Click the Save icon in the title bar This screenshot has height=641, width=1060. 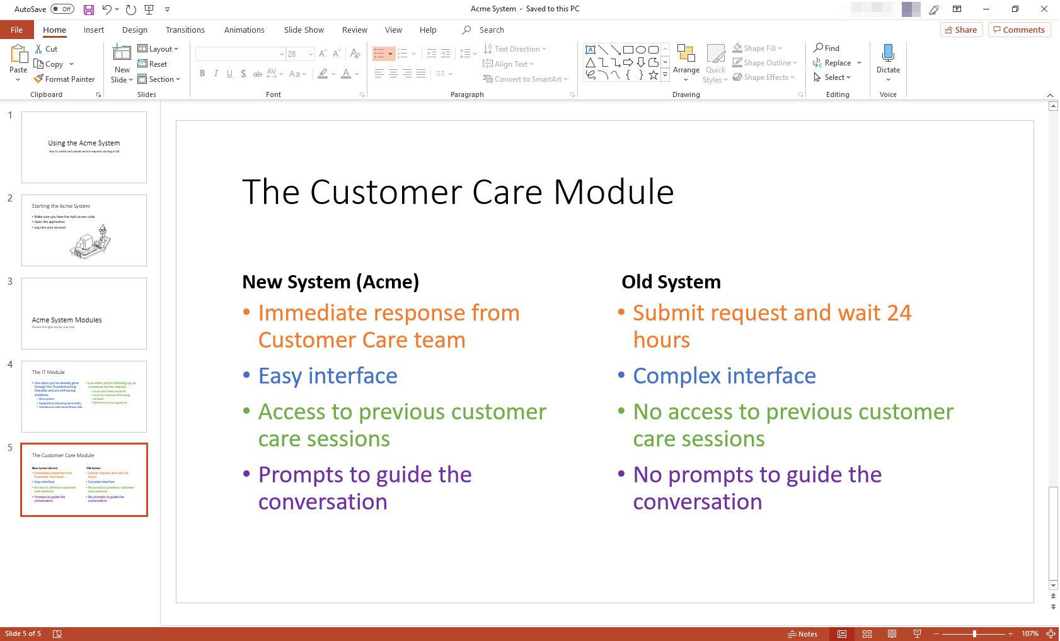click(x=88, y=9)
